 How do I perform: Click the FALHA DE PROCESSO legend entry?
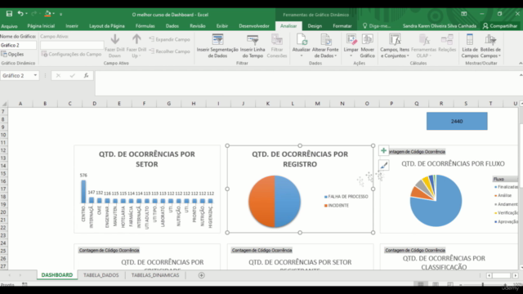[346, 197]
